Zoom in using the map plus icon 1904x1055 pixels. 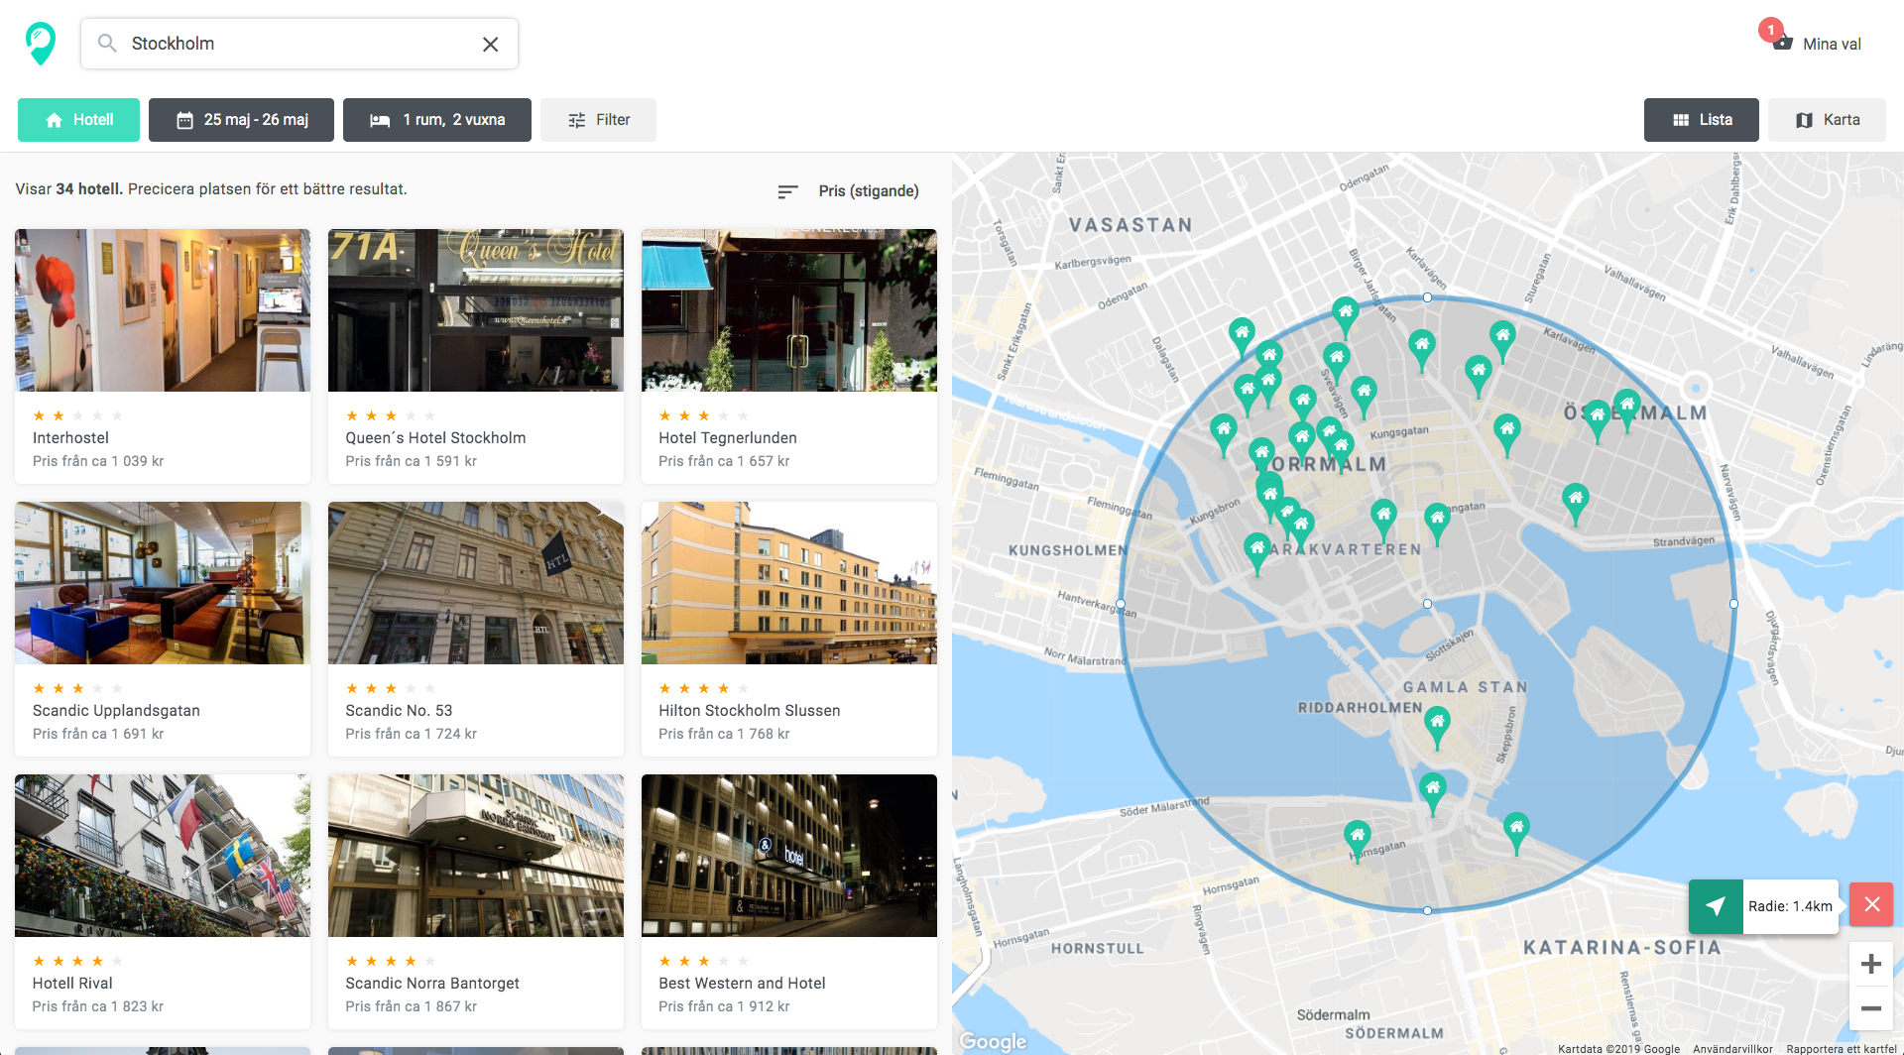click(x=1870, y=963)
